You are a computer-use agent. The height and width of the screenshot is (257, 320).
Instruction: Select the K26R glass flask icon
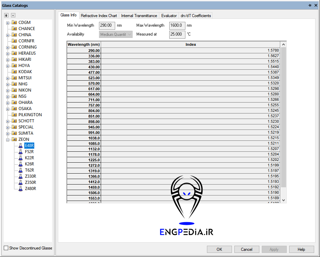(21, 164)
